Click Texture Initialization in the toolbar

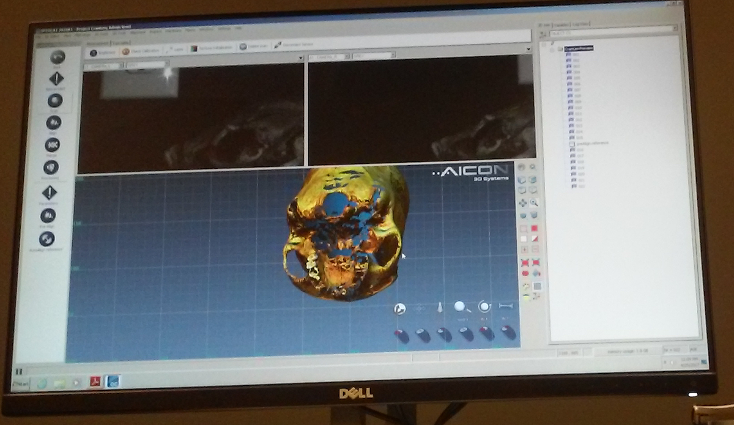coord(210,48)
